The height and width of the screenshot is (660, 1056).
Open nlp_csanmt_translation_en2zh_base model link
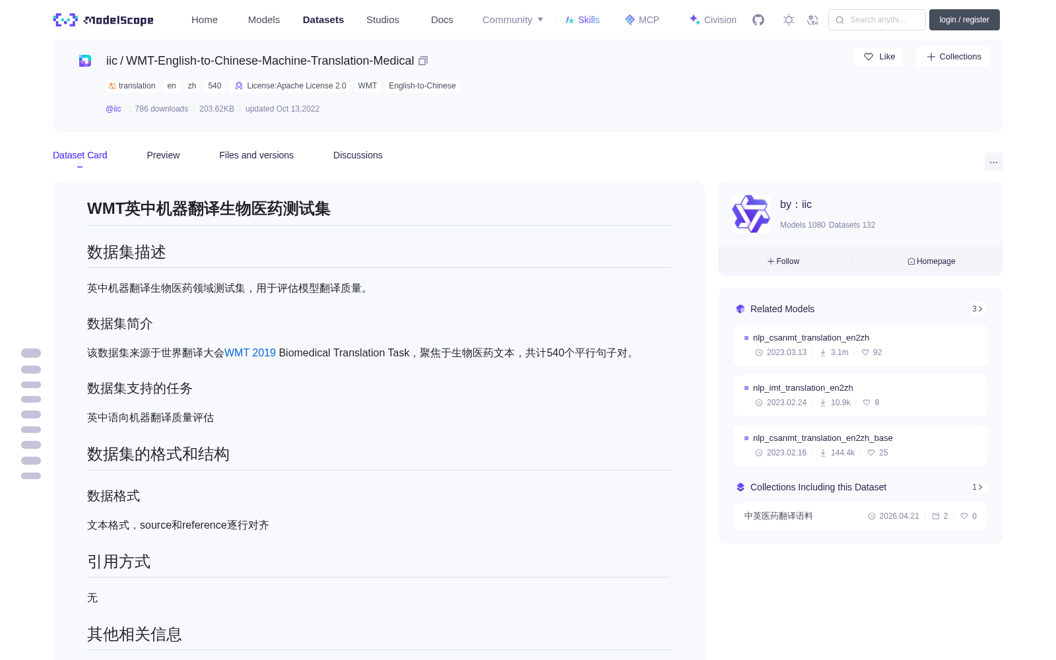(823, 438)
